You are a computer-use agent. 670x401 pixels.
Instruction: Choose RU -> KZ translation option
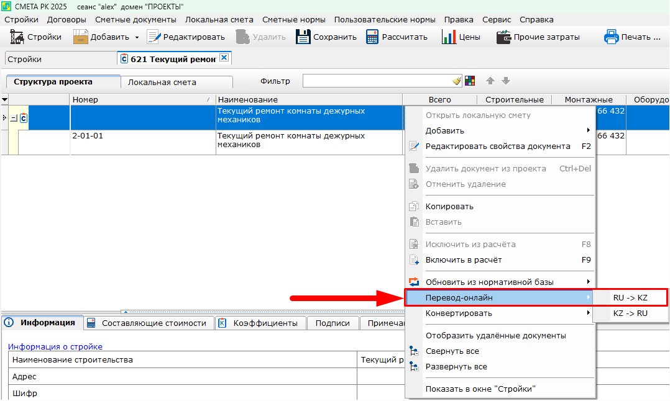(630, 298)
